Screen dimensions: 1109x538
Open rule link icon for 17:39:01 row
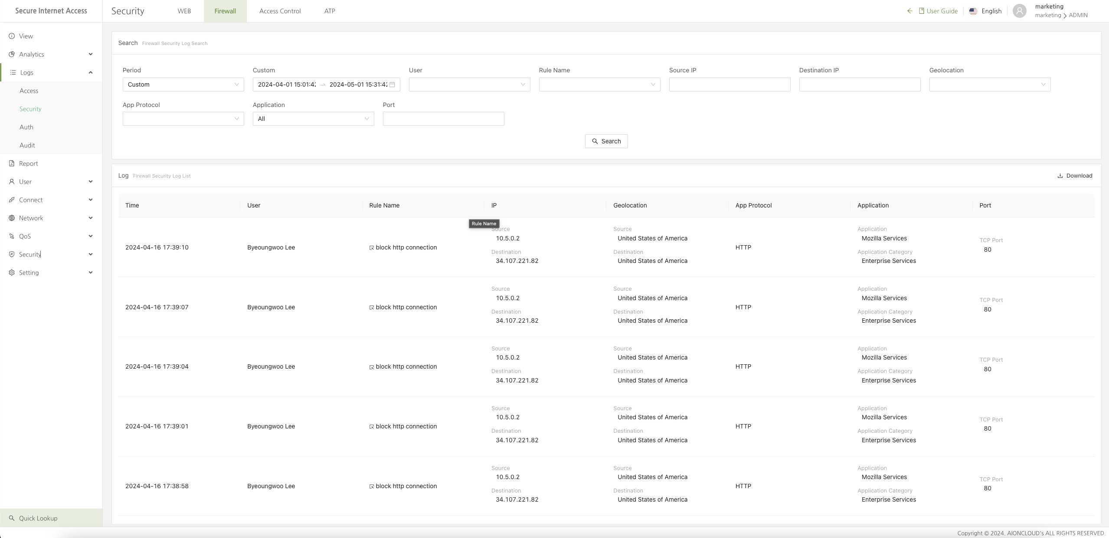pos(372,427)
